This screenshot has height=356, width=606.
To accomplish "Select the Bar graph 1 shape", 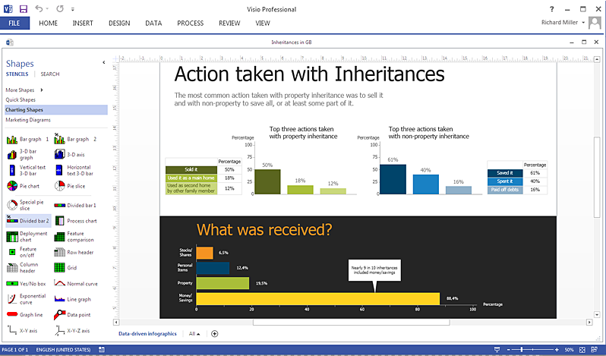I will [27, 140].
